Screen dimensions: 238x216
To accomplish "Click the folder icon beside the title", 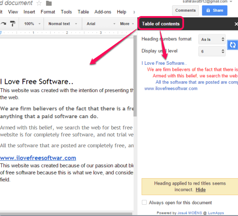I will [49, 3].
